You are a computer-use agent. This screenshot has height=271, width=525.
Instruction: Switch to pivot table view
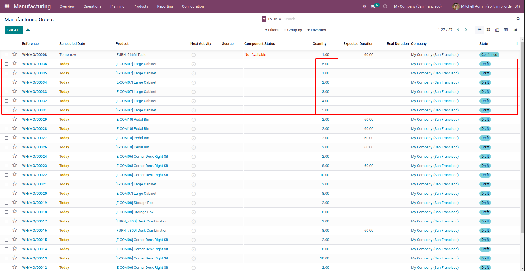pos(506,30)
